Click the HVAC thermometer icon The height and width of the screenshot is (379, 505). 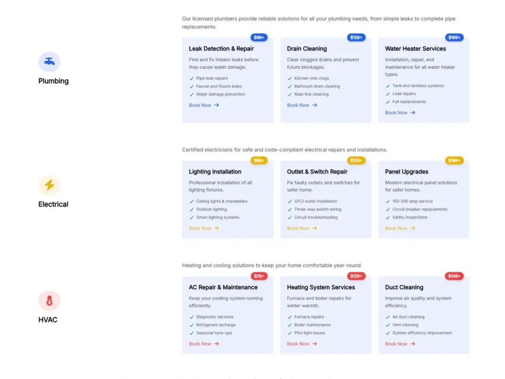point(48,300)
